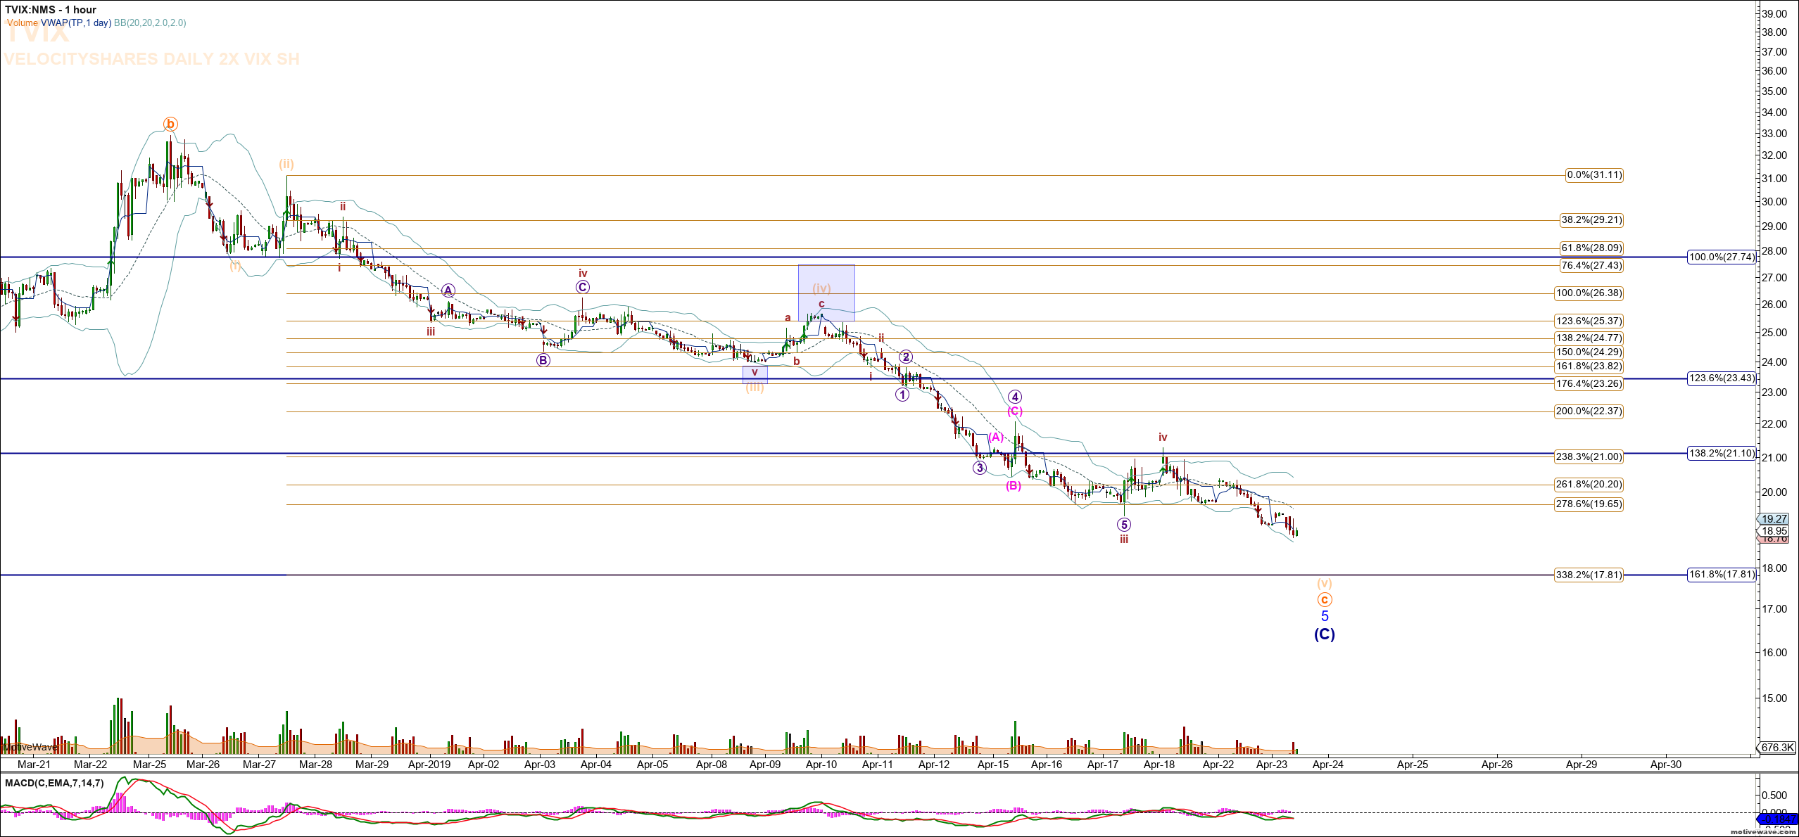Click the purple circled 3 wave marker
This screenshot has width=1799, height=837.
point(980,468)
